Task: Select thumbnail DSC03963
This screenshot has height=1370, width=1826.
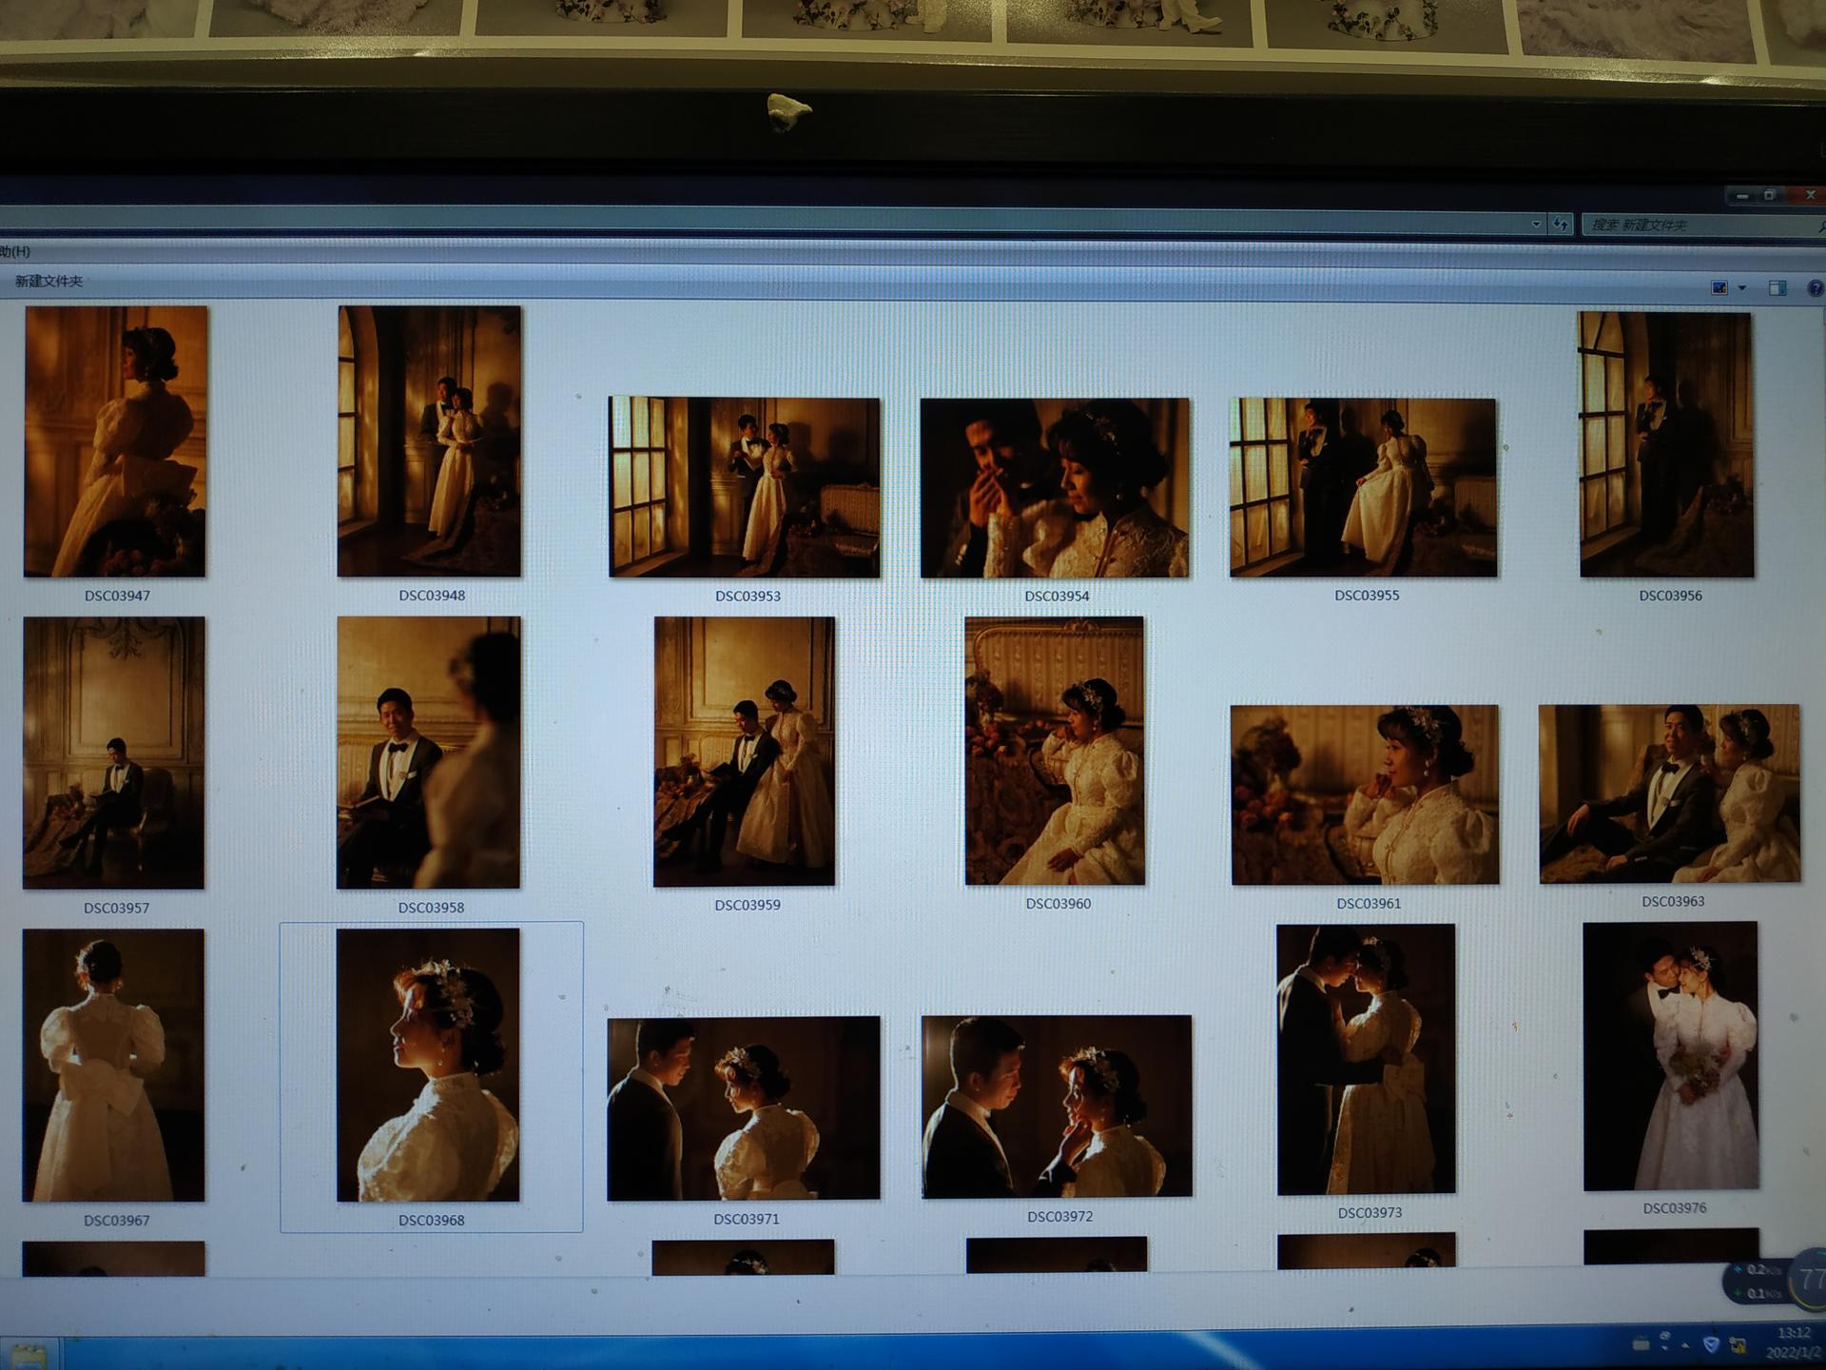Action: click(x=1670, y=793)
